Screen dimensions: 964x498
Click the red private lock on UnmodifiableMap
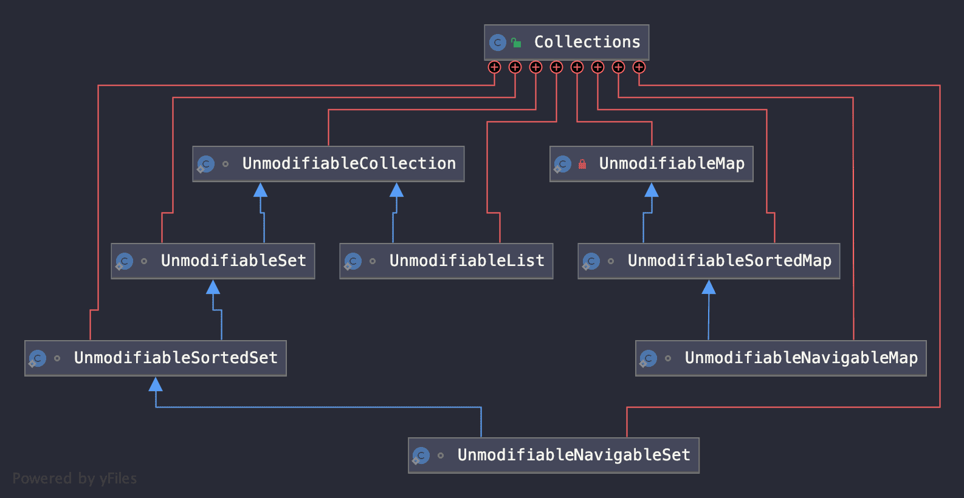tap(582, 164)
